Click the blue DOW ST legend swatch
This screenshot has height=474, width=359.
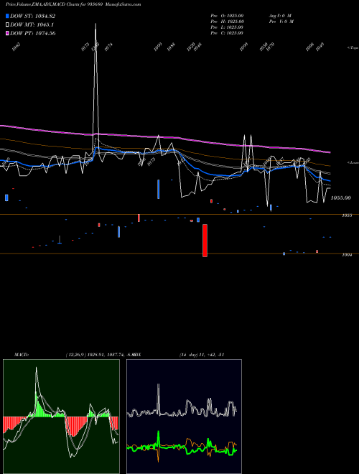point(7,16)
